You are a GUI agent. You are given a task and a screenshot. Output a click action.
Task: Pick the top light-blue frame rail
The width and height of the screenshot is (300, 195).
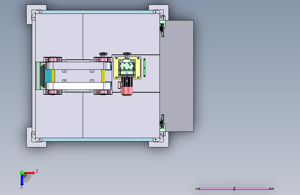(98, 12)
